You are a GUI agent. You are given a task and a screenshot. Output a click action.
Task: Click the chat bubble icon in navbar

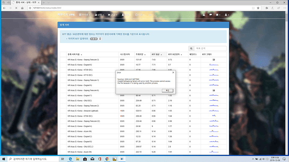(211, 15)
